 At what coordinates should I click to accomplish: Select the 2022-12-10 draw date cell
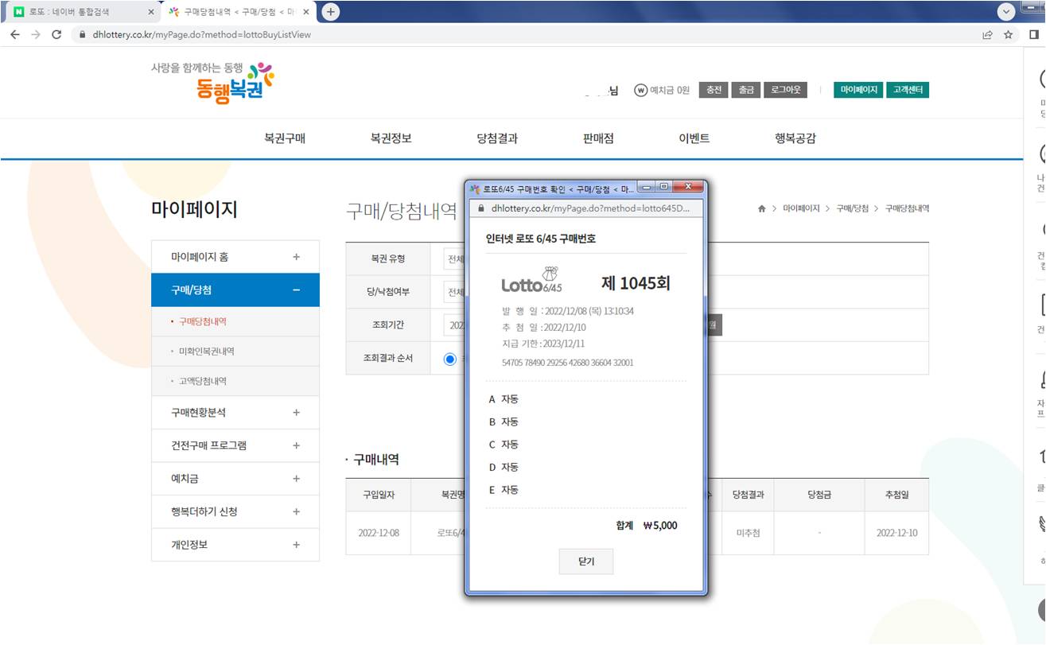pyautogui.click(x=896, y=533)
